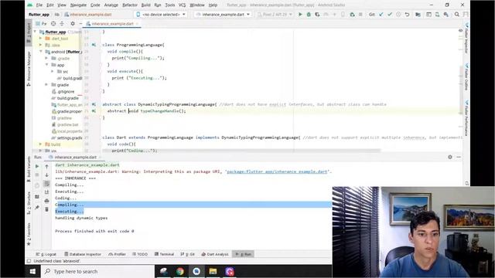Click 'Process finished with exit code 0' text
This screenshot has height=278, width=495.
(94, 231)
